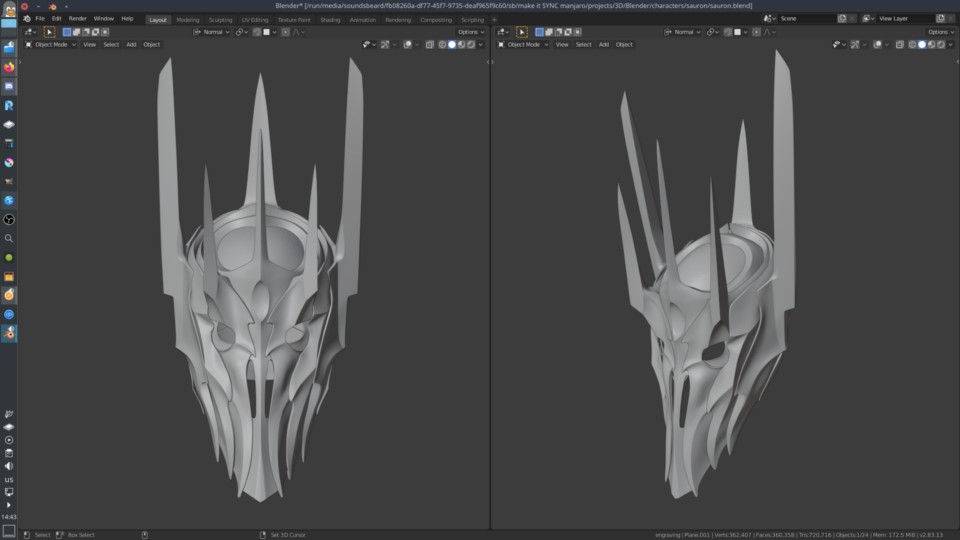The height and width of the screenshot is (540, 960).
Task: Switch to the Sculpting workspace tab
Action: [220, 20]
